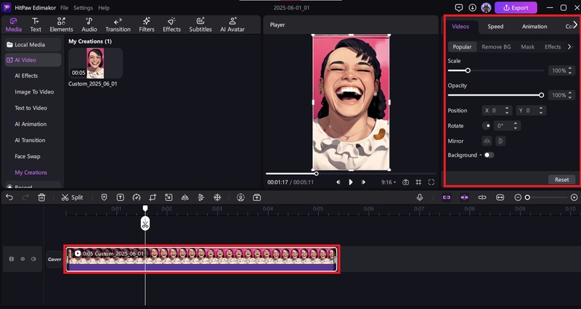Click the Custom_2025_06_01 media thumbnail
The width and height of the screenshot is (581, 309).
point(95,63)
